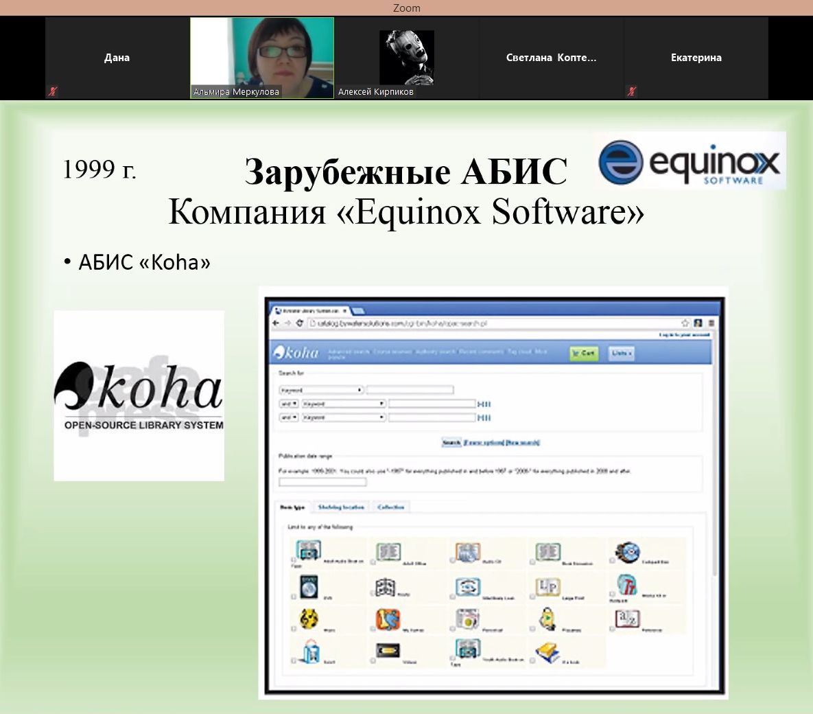
Task: Open the browser hamburger menu icon
Action: (711, 323)
